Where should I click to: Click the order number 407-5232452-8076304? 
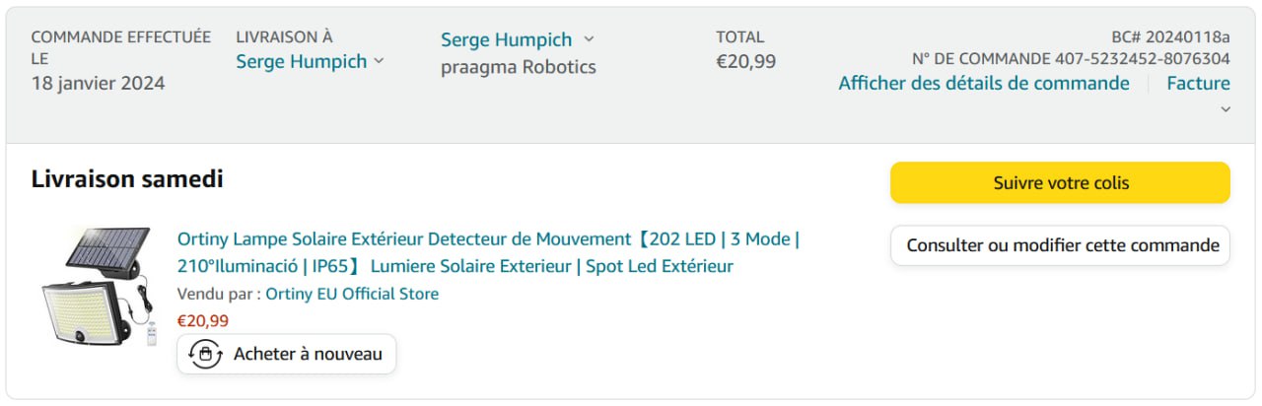[1142, 59]
